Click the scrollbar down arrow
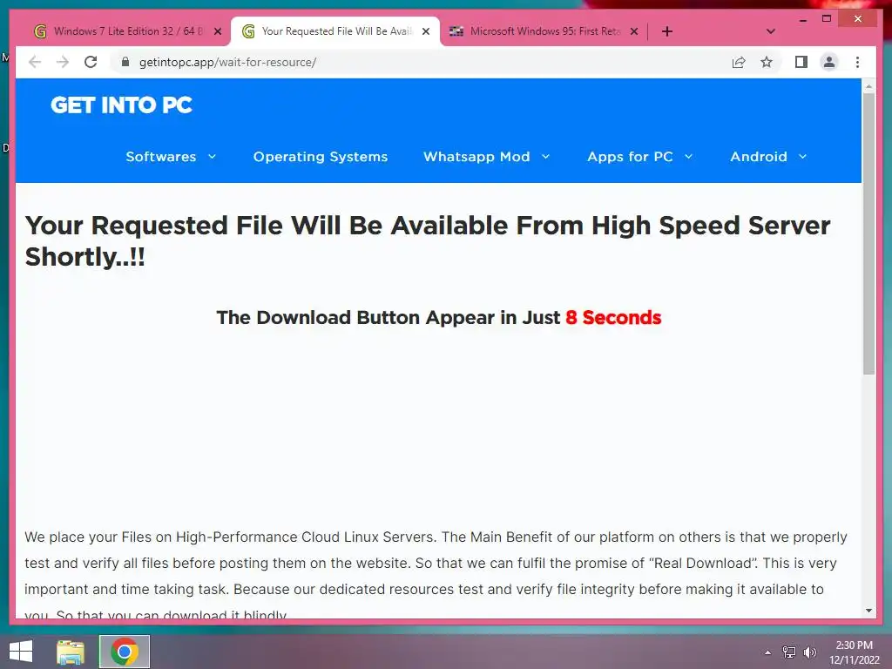This screenshot has width=892, height=669. pos(868,611)
